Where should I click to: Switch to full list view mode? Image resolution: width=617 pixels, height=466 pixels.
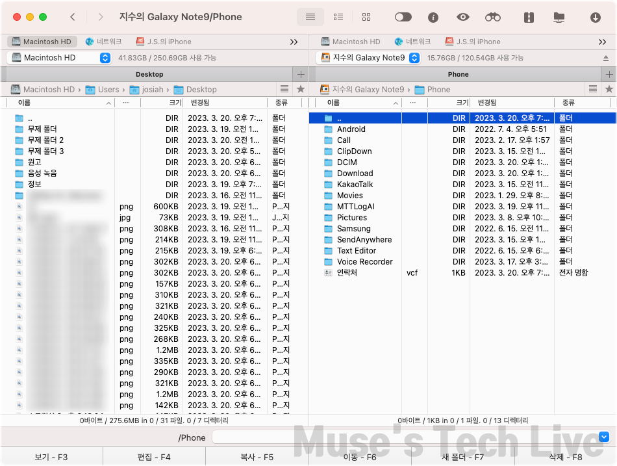click(x=310, y=17)
